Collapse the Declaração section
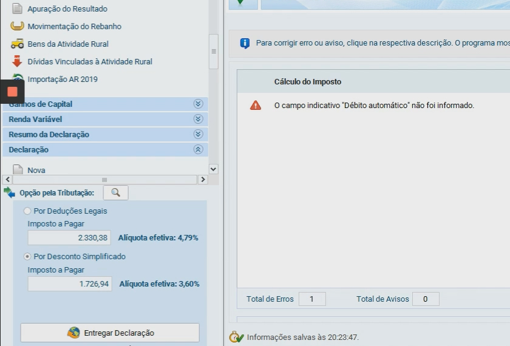The height and width of the screenshot is (346, 510). coord(198,149)
